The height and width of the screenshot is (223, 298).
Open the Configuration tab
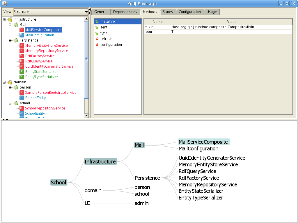coord(189,12)
